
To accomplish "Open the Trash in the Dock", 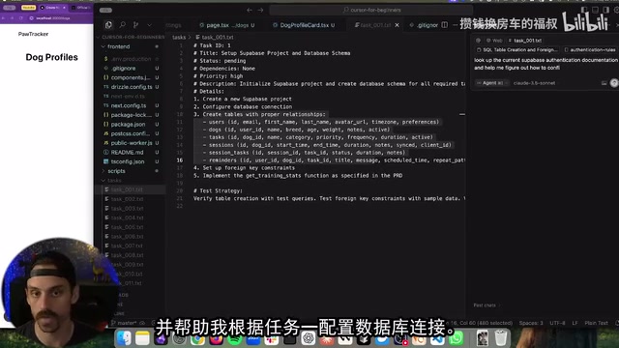I will [x=501, y=338].
